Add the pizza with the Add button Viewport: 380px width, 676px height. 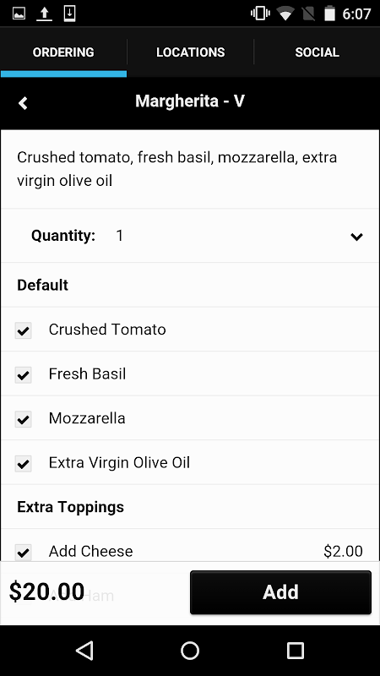[280, 592]
